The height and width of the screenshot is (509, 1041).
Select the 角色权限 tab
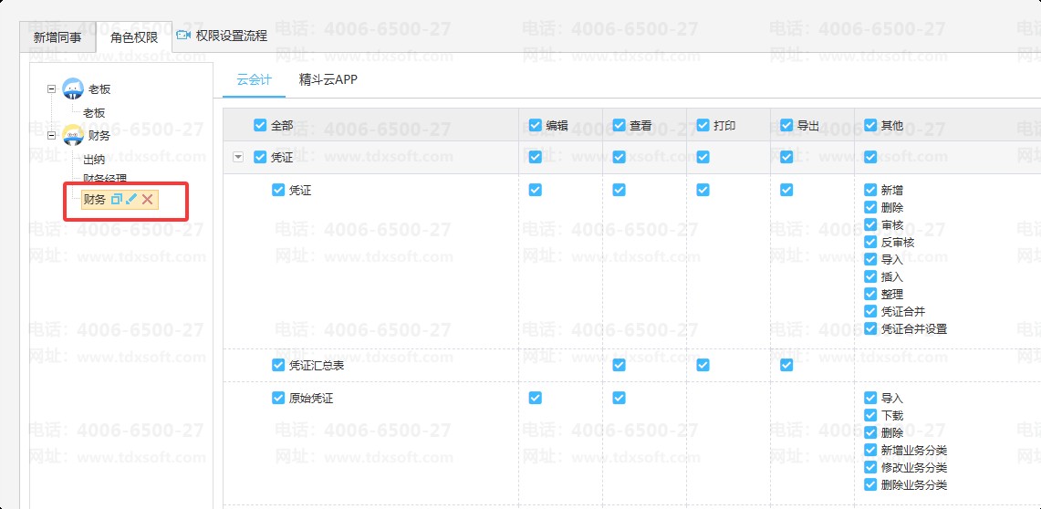tap(134, 37)
